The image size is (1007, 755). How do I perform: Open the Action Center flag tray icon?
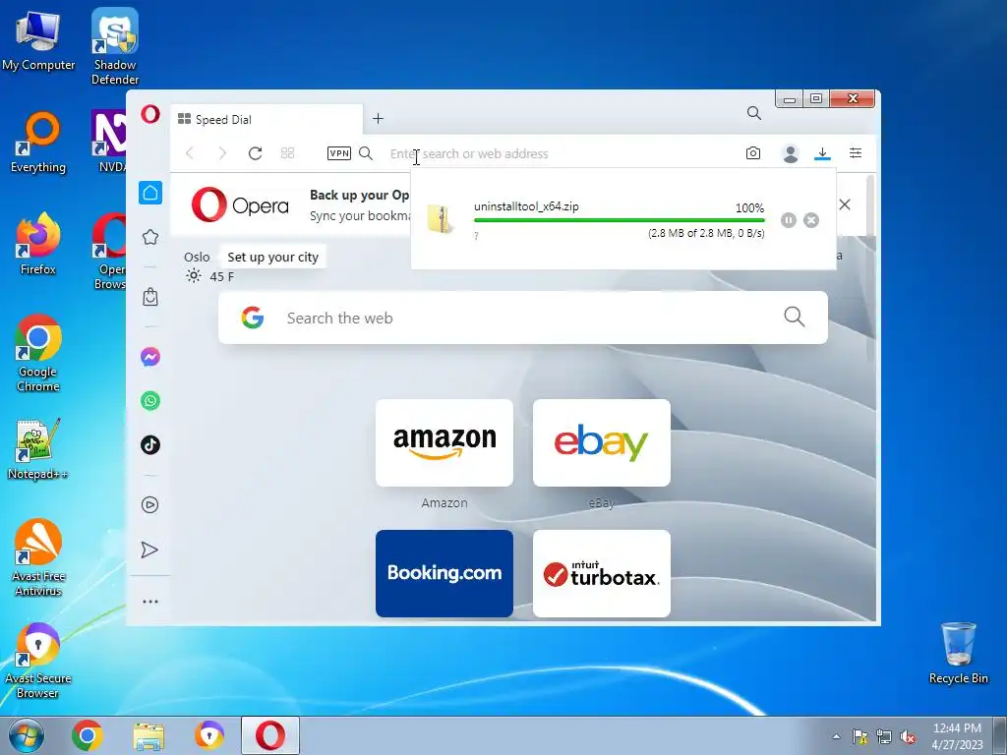[859, 736]
